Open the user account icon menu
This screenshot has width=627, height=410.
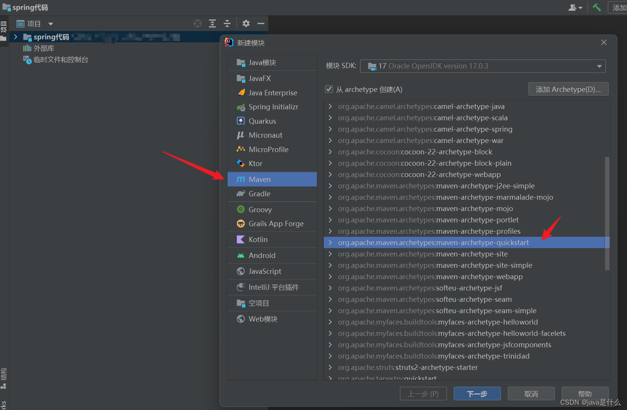pyautogui.click(x=575, y=8)
